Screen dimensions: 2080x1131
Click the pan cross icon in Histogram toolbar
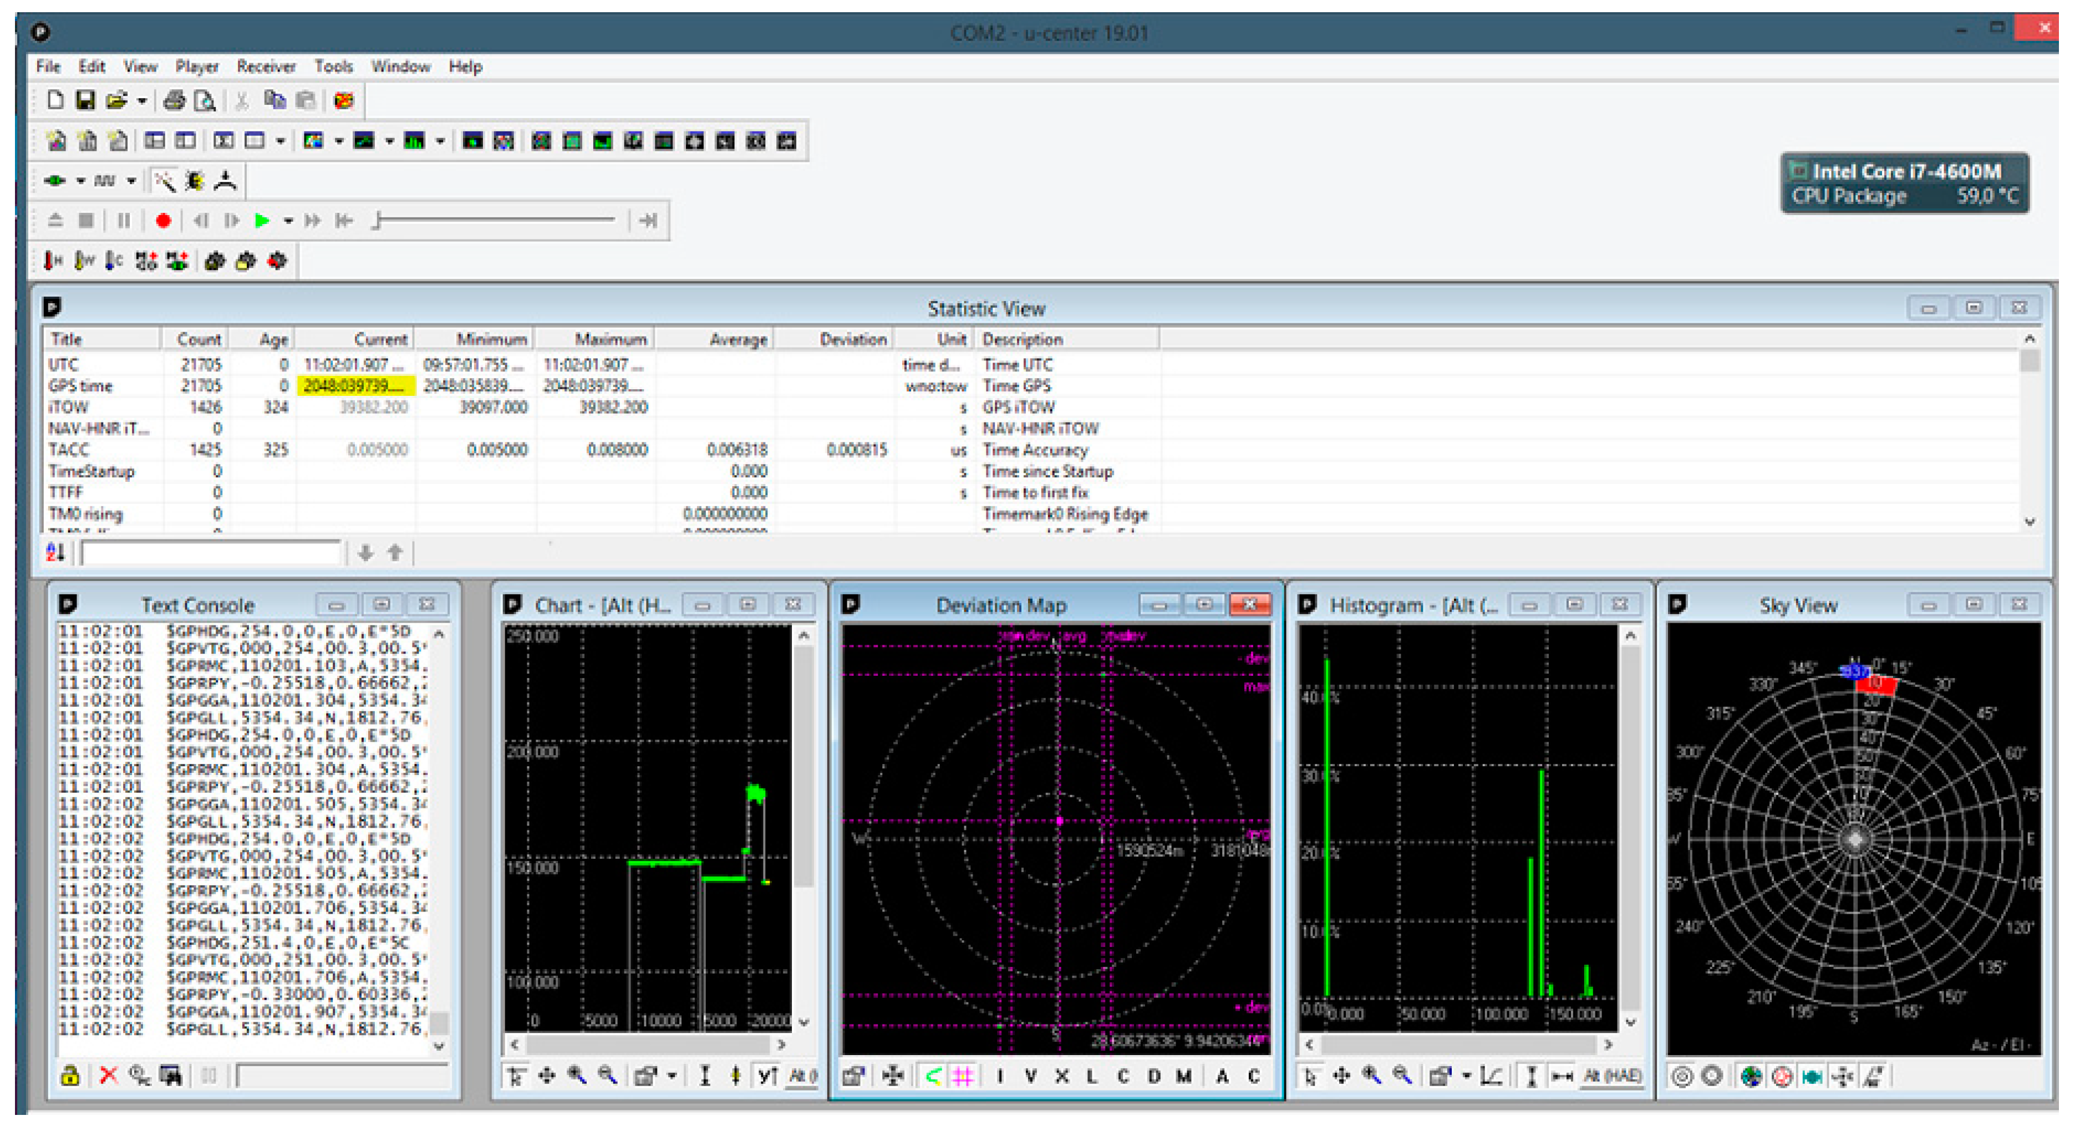tap(1341, 1076)
